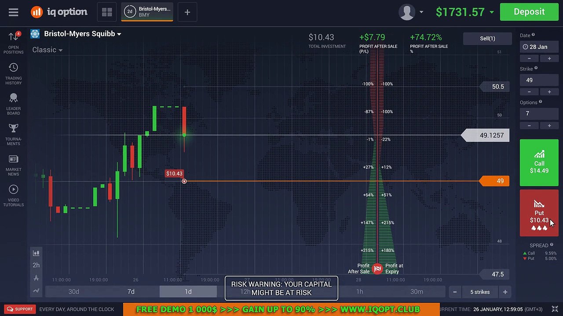Open the user profile avatar

(407, 12)
